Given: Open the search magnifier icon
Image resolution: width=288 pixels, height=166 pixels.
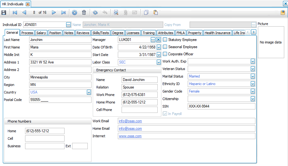Looking at the screenshot, I should (x=116, y=13).
